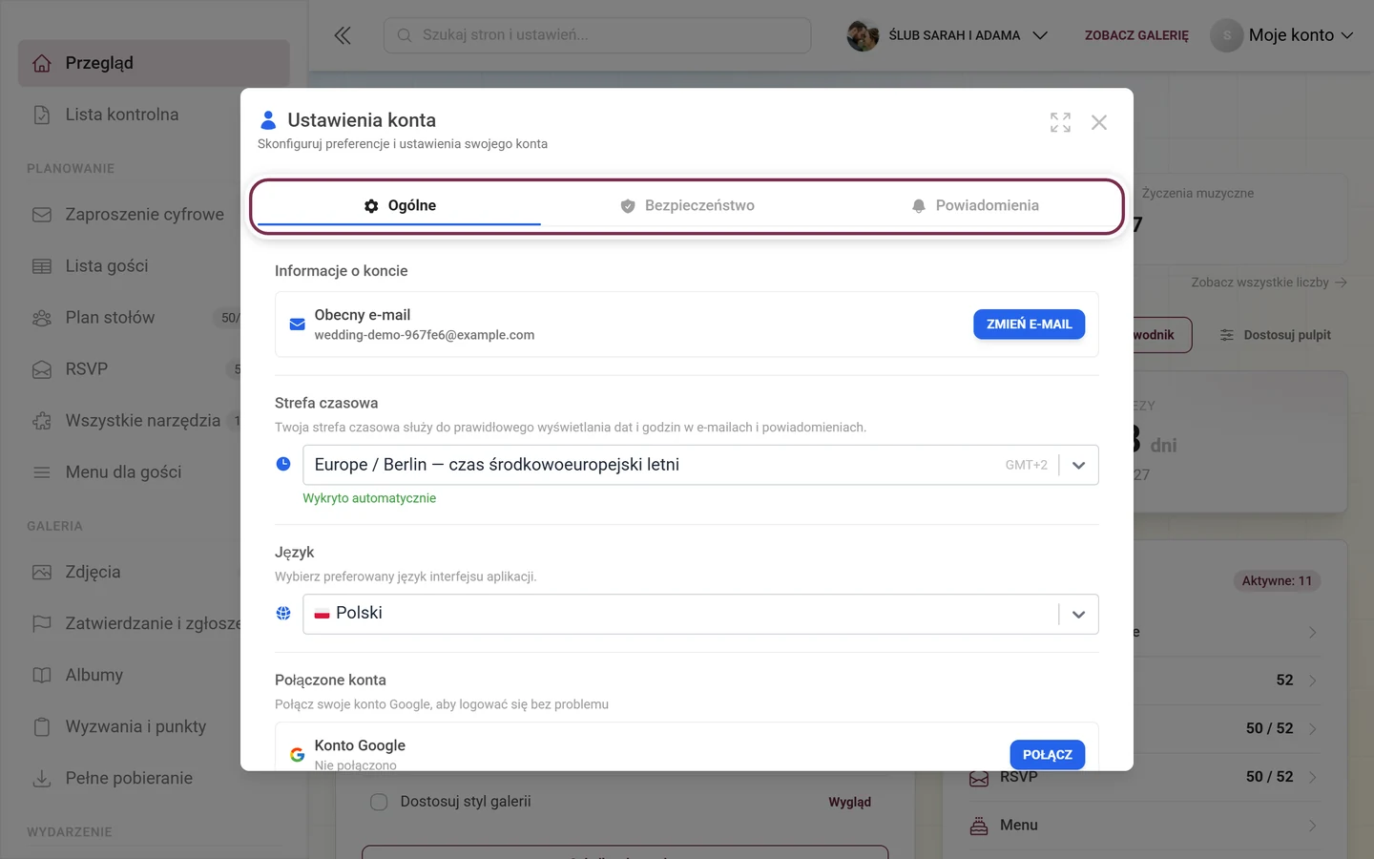
Task: Toggle Dostosuj styl galerii checkbox
Action: [x=379, y=802]
